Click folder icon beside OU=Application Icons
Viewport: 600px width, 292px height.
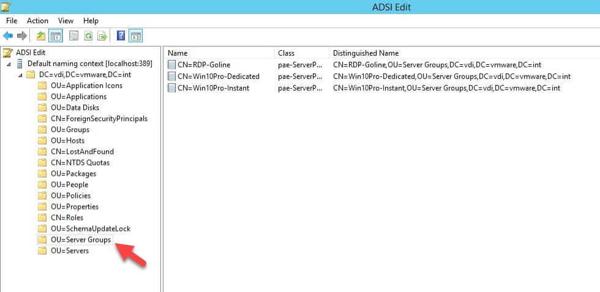pos(42,86)
